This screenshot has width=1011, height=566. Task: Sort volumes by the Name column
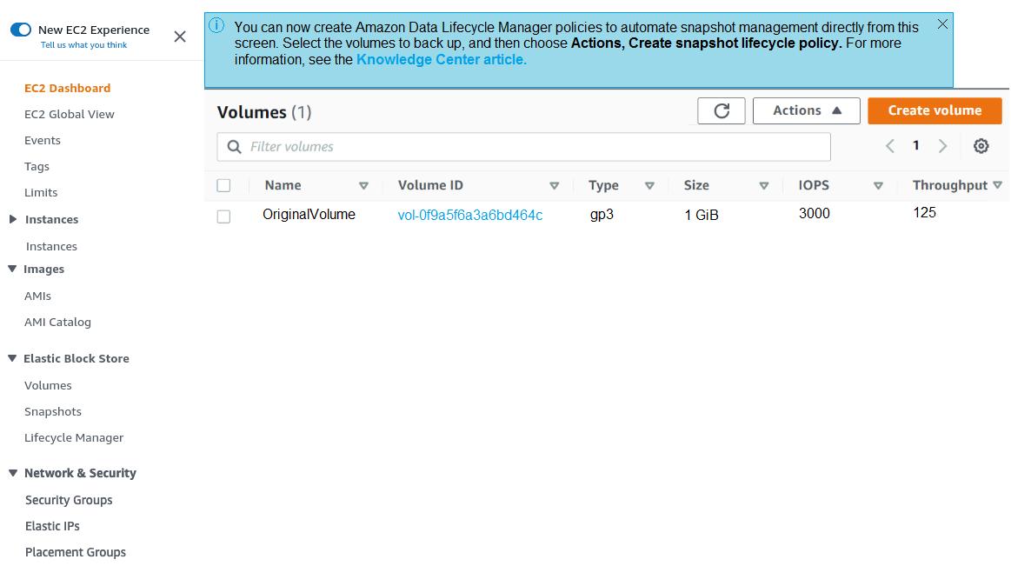click(x=283, y=185)
